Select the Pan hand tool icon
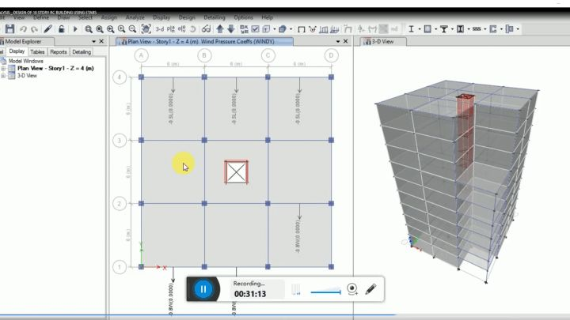This screenshot has width=570, height=320. coord(146,29)
